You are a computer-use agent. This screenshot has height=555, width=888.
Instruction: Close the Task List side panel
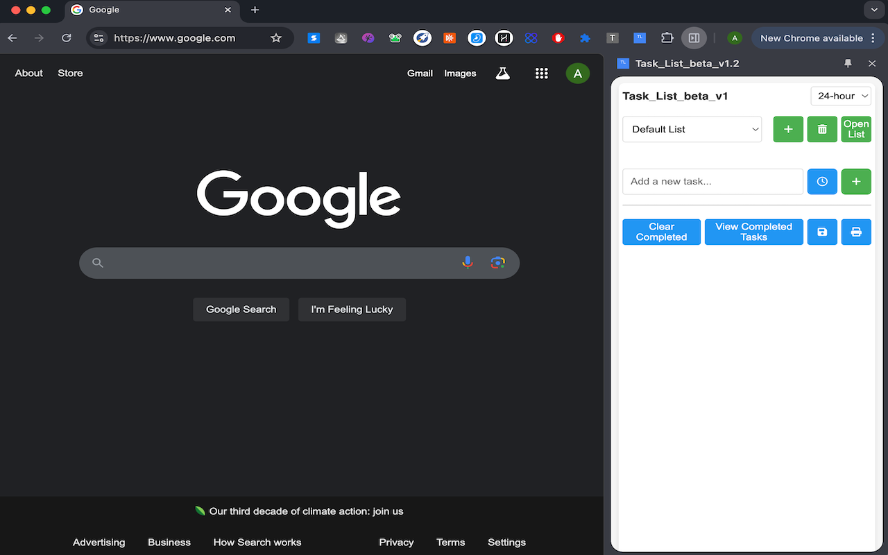pos(872,63)
